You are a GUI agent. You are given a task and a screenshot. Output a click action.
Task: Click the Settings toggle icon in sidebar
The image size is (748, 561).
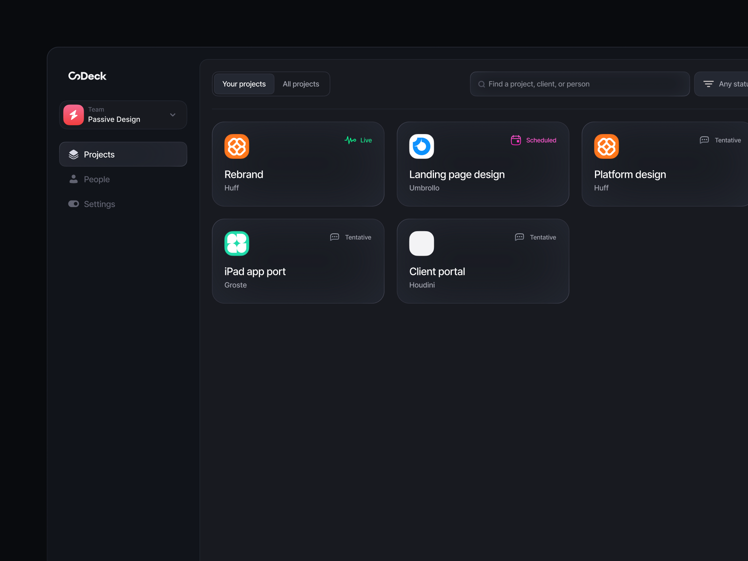click(73, 204)
